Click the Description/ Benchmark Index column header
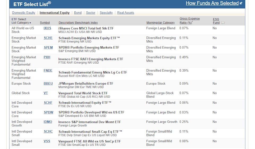The width and height of the screenshot is (255, 149). point(78,23)
